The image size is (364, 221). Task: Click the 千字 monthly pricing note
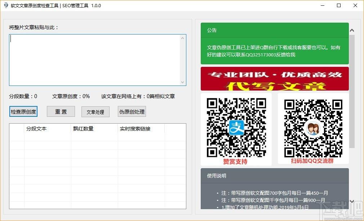point(273,200)
